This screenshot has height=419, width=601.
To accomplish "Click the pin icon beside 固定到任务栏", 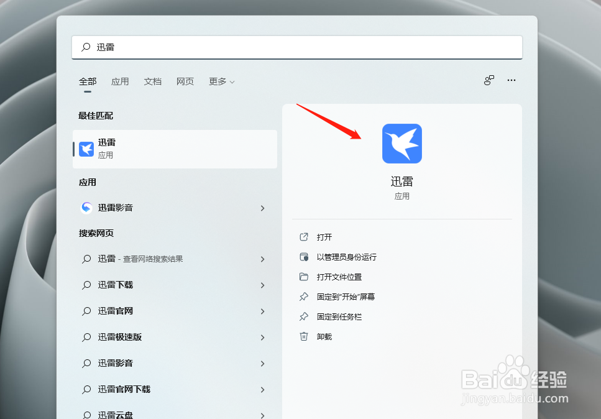I will [x=303, y=316].
